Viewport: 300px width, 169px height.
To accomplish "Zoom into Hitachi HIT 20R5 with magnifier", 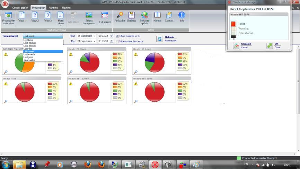I will (x=136, y=101).
